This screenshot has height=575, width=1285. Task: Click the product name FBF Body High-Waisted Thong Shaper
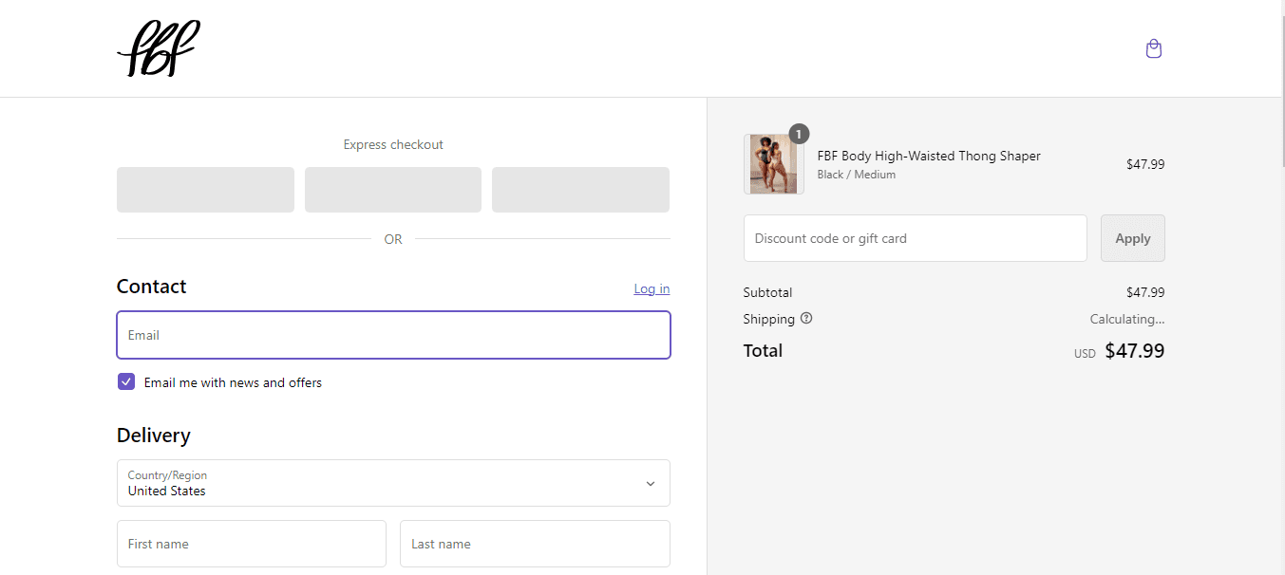[x=929, y=156]
